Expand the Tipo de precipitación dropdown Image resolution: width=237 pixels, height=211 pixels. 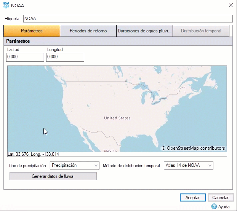pos(75,166)
